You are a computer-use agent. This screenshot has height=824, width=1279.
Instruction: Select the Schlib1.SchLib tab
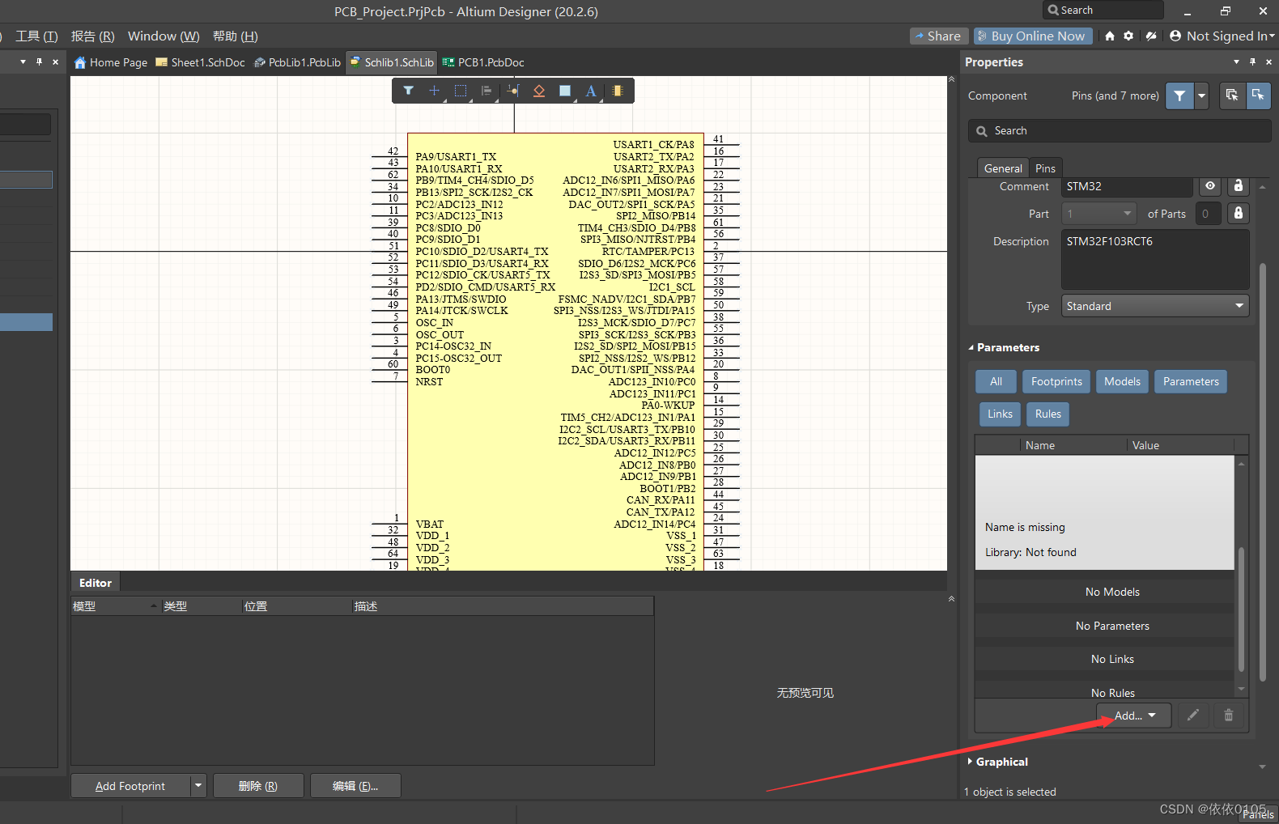[392, 62]
